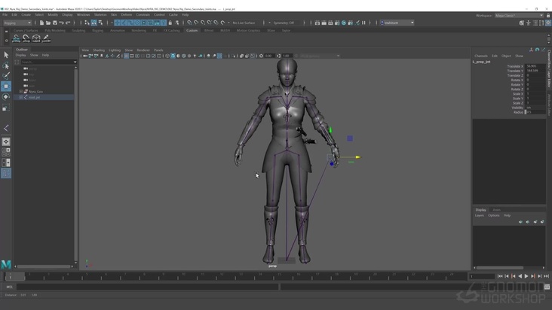This screenshot has width=552, height=310.
Task: Switch to the Anim layer tab
Action: click(496, 210)
